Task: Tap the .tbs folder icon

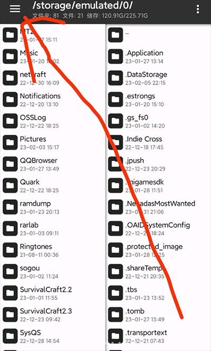Action: (x=116, y=293)
